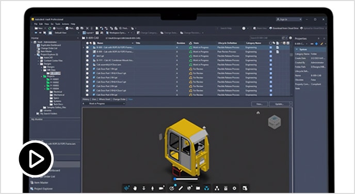Screen dimensions: 355x194
Task: Toggle the selection circle for the first file row
Action: 87,47
